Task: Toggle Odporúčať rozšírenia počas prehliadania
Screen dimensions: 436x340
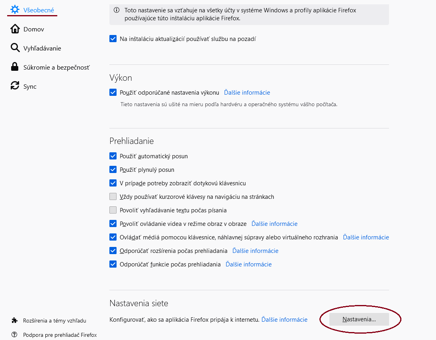Action: click(113, 251)
